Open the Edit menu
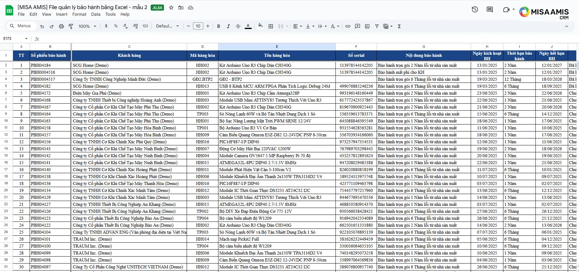 click(33, 14)
